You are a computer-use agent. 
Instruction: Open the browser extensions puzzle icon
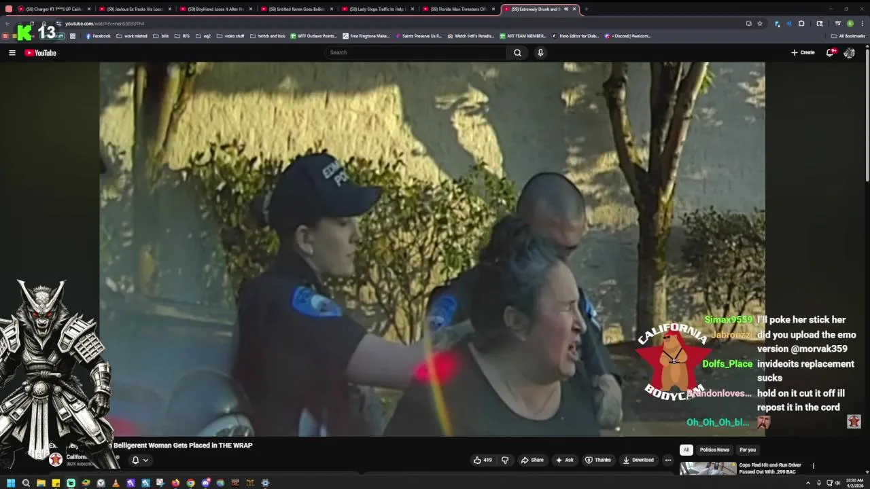(801, 24)
